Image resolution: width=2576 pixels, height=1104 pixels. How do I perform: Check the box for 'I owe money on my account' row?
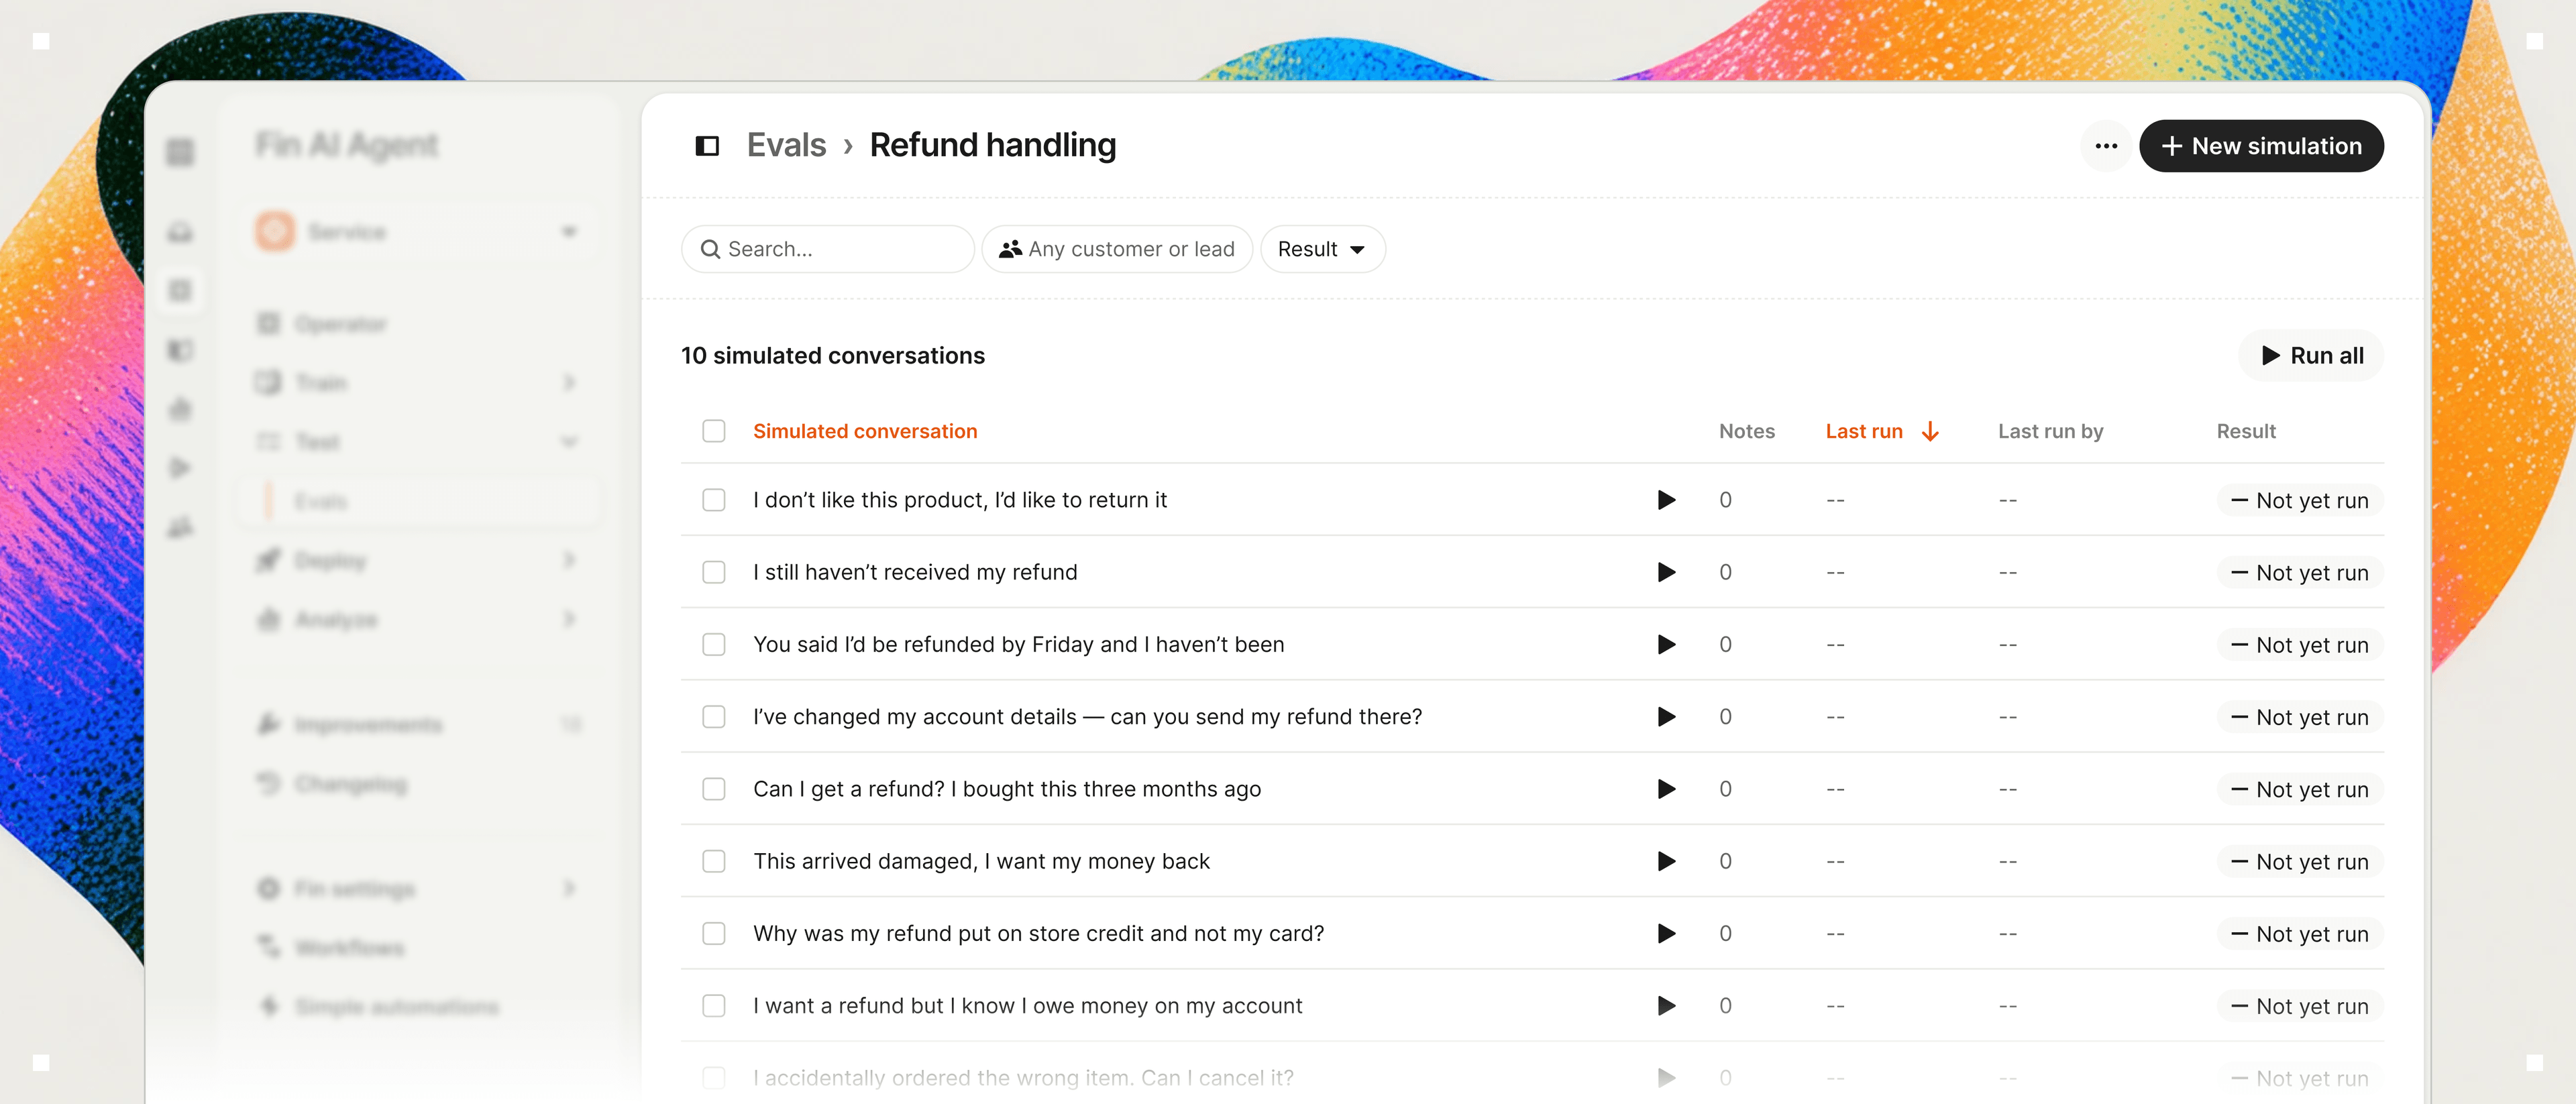tap(714, 1006)
